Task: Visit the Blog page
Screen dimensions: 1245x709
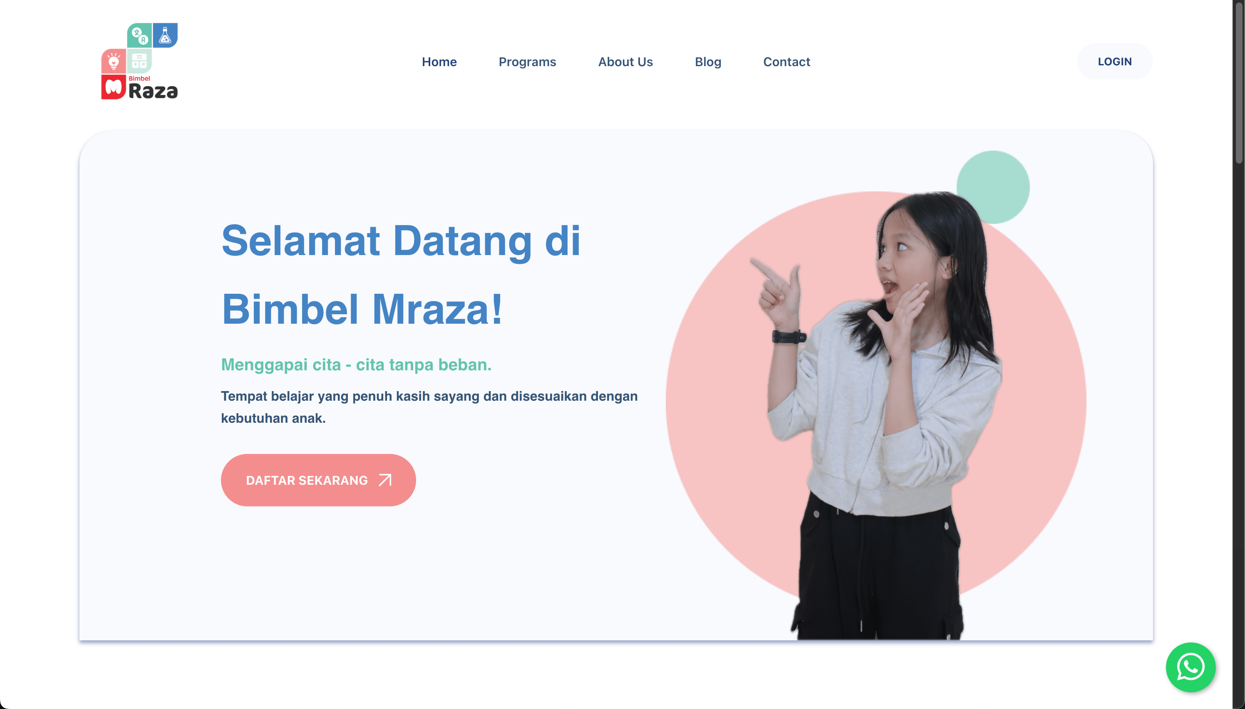Action: tap(708, 62)
